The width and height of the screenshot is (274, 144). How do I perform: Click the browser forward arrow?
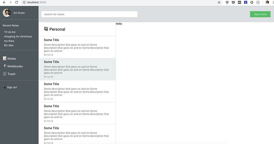pos(10,2)
